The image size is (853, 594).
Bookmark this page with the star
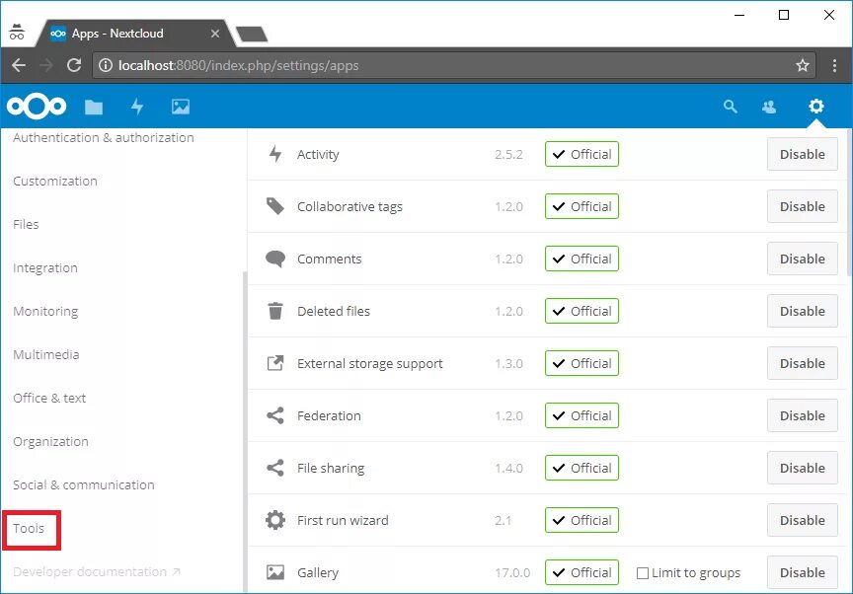tap(803, 66)
